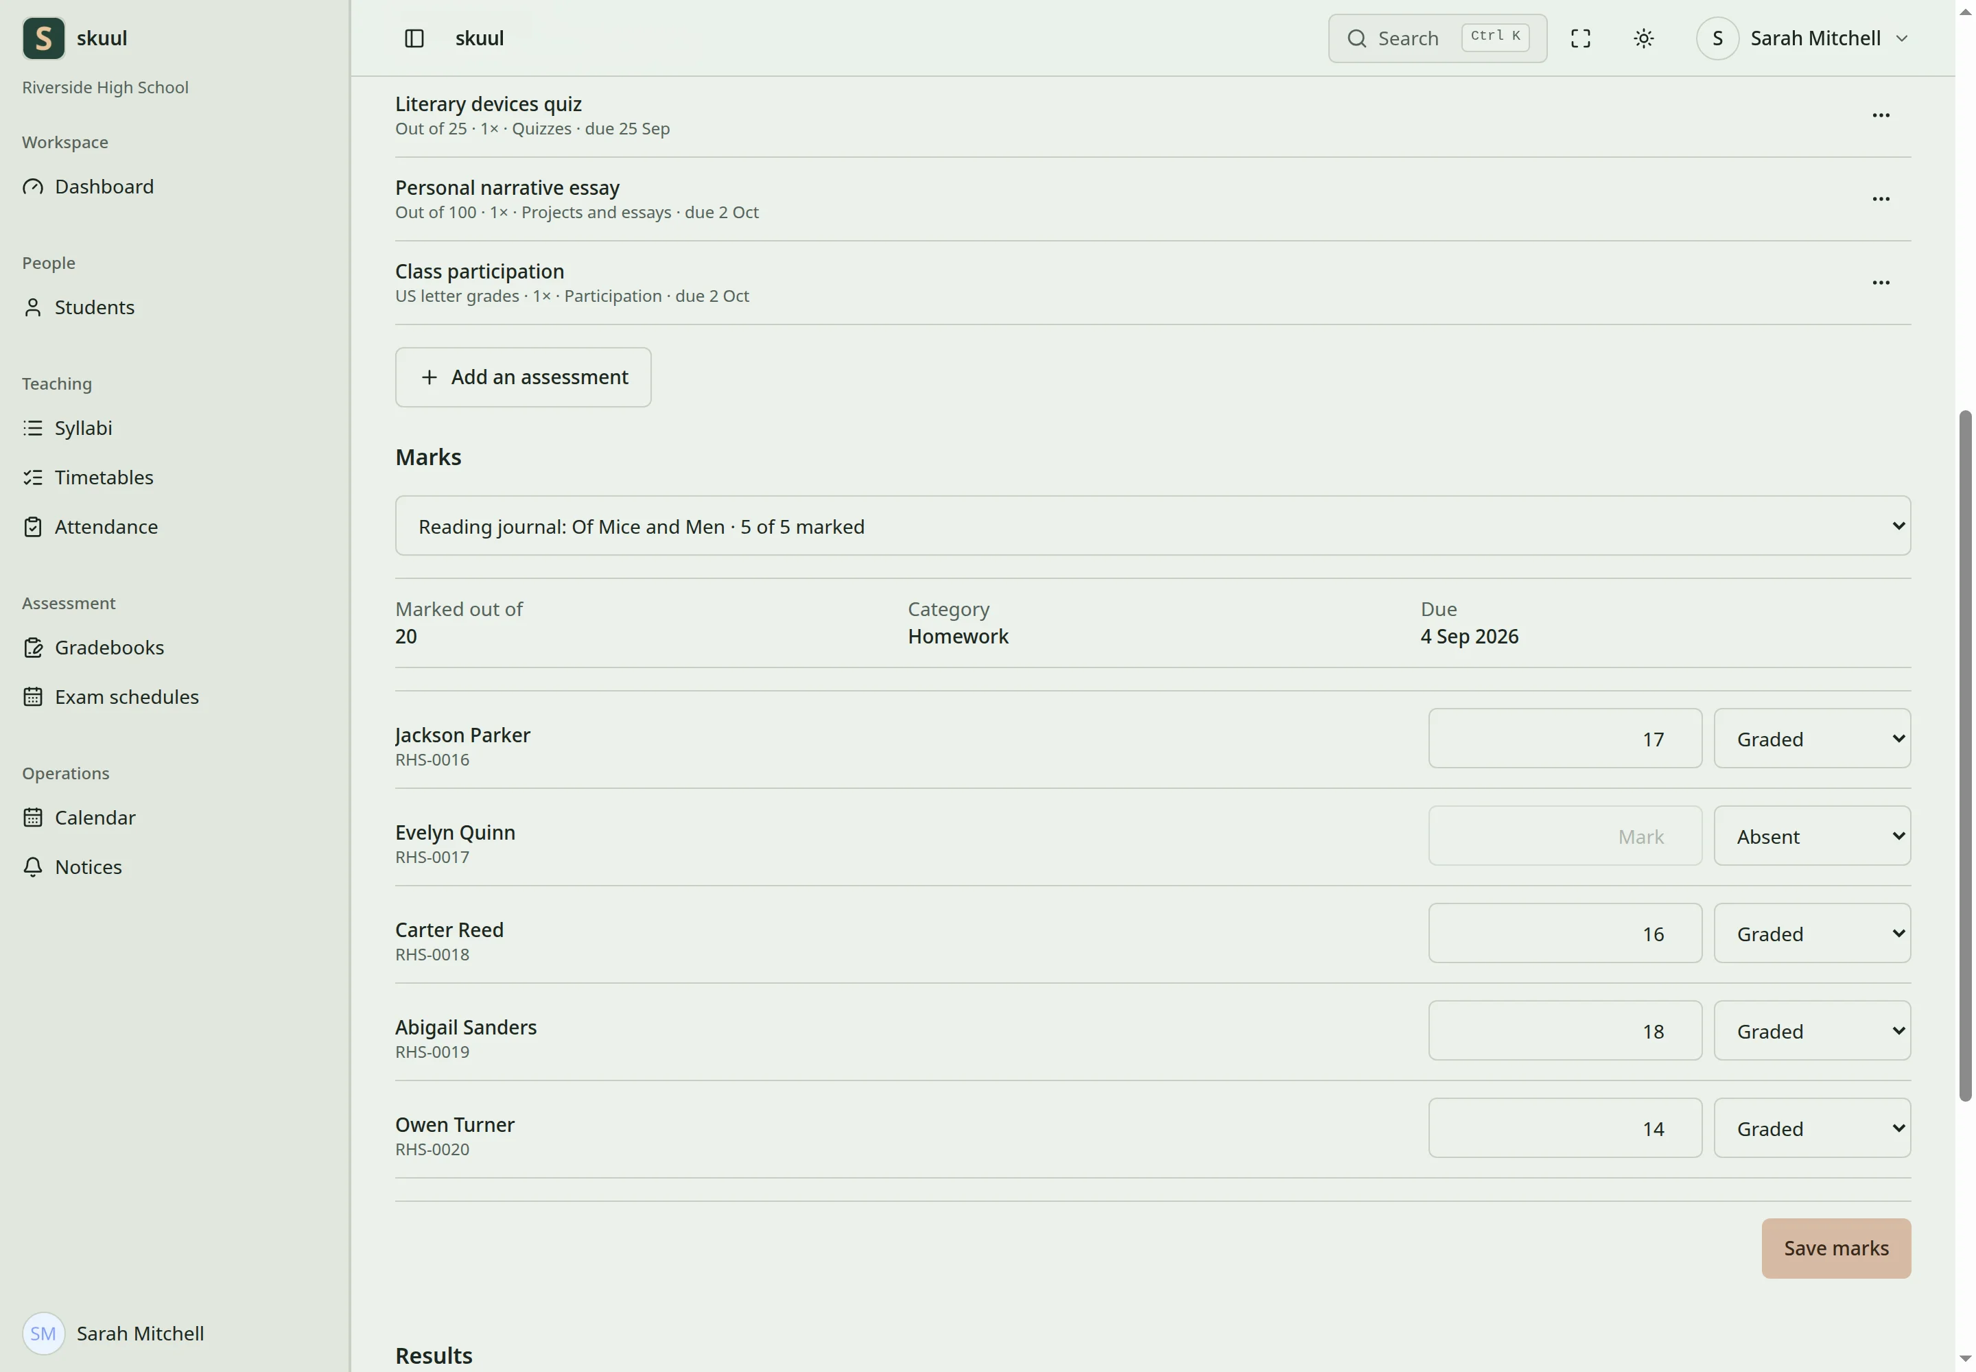Open Gradebooks in sidebar
Viewport: 1976px width, 1372px height.
(x=109, y=648)
